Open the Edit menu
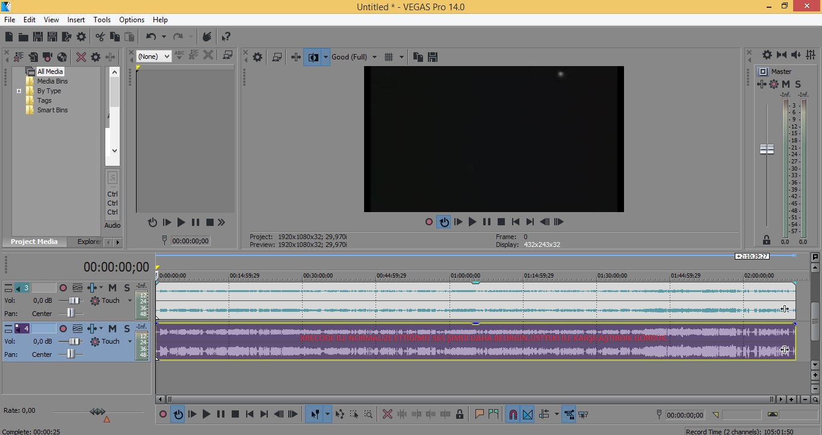Viewport: 822px width, 435px height. coord(29,20)
